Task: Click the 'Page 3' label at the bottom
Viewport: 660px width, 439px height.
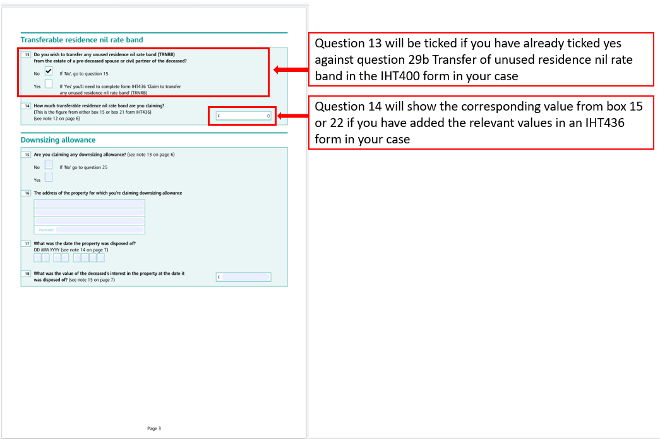Action: pos(154,428)
